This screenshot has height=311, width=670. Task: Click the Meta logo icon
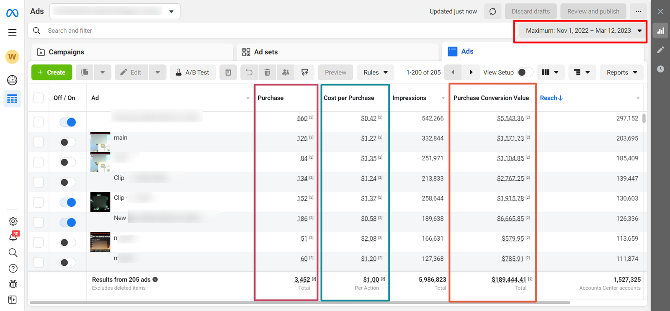(12, 13)
